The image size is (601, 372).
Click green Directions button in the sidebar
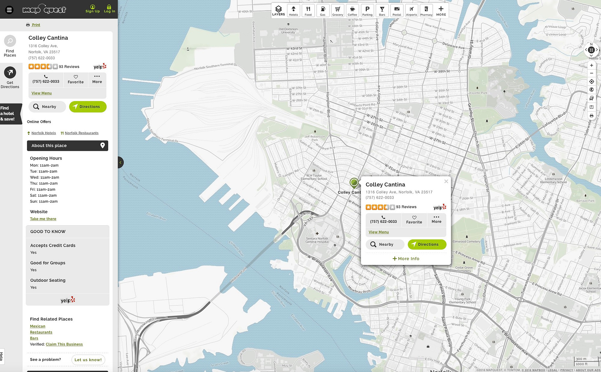[x=88, y=107]
